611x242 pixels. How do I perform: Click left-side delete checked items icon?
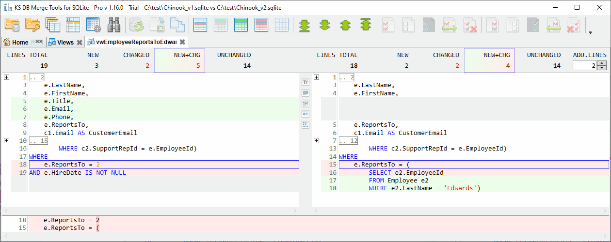[x=470, y=25]
